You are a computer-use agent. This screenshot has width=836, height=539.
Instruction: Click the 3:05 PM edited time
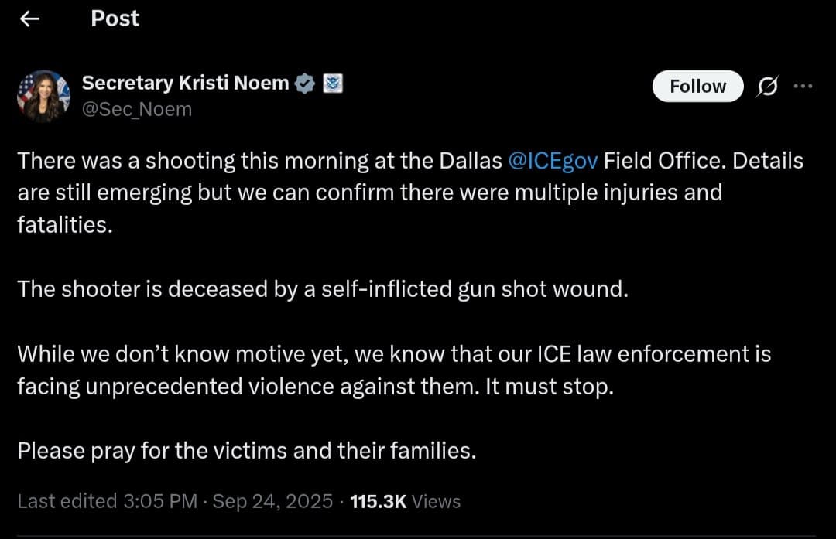(x=156, y=501)
